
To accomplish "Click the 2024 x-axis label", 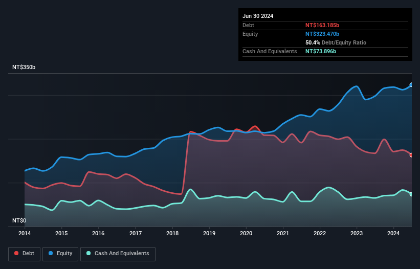I will tap(393, 233).
